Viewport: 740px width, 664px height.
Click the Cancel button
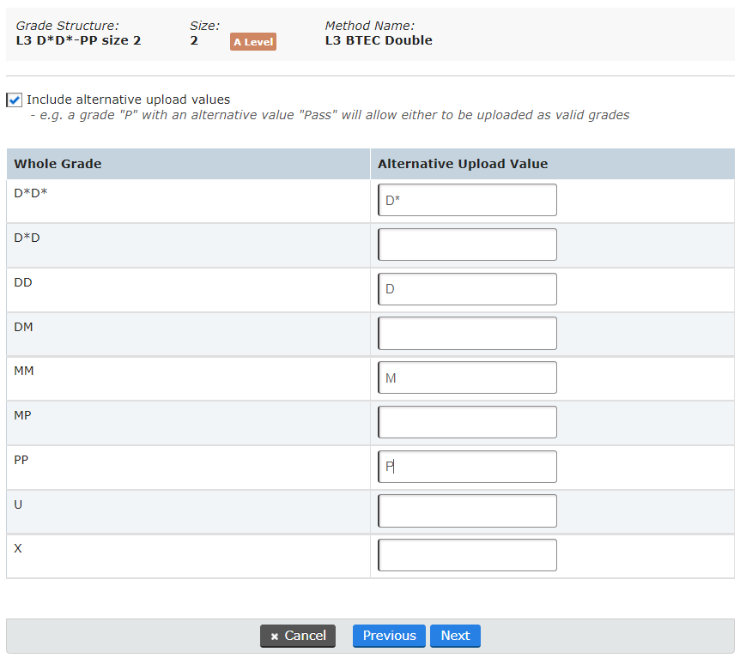(297, 636)
